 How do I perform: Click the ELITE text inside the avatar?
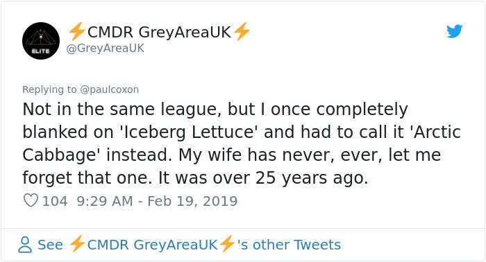click(x=40, y=51)
